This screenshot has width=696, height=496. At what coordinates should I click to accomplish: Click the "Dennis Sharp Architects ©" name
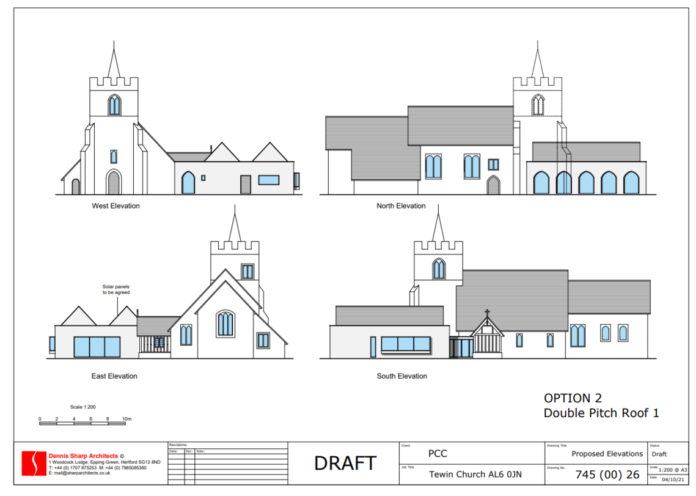86,456
